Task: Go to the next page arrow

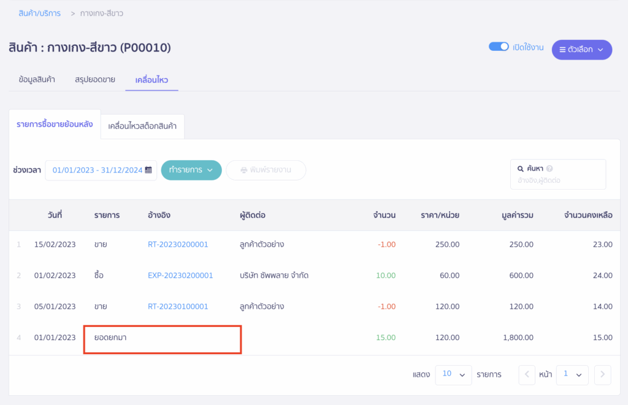Action: coord(603,374)
